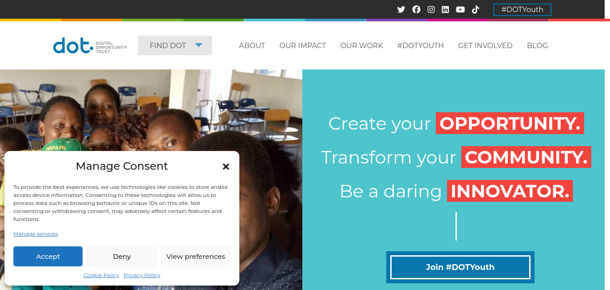This screenshot has width=610, height=290.
Task: Go to the GET INVOLVED menu item
Action: tap(485, 45)
